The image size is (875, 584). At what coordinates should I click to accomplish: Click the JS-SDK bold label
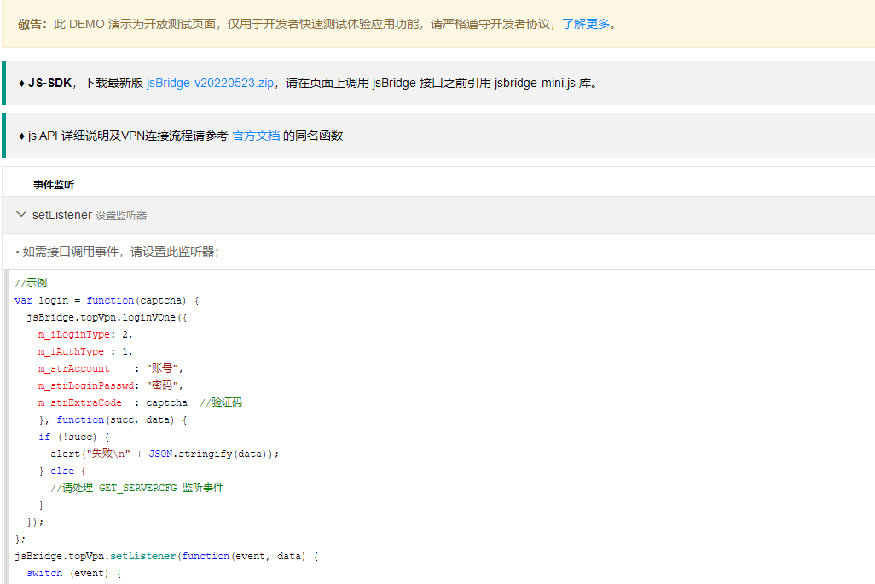click(x=49, y=83)
